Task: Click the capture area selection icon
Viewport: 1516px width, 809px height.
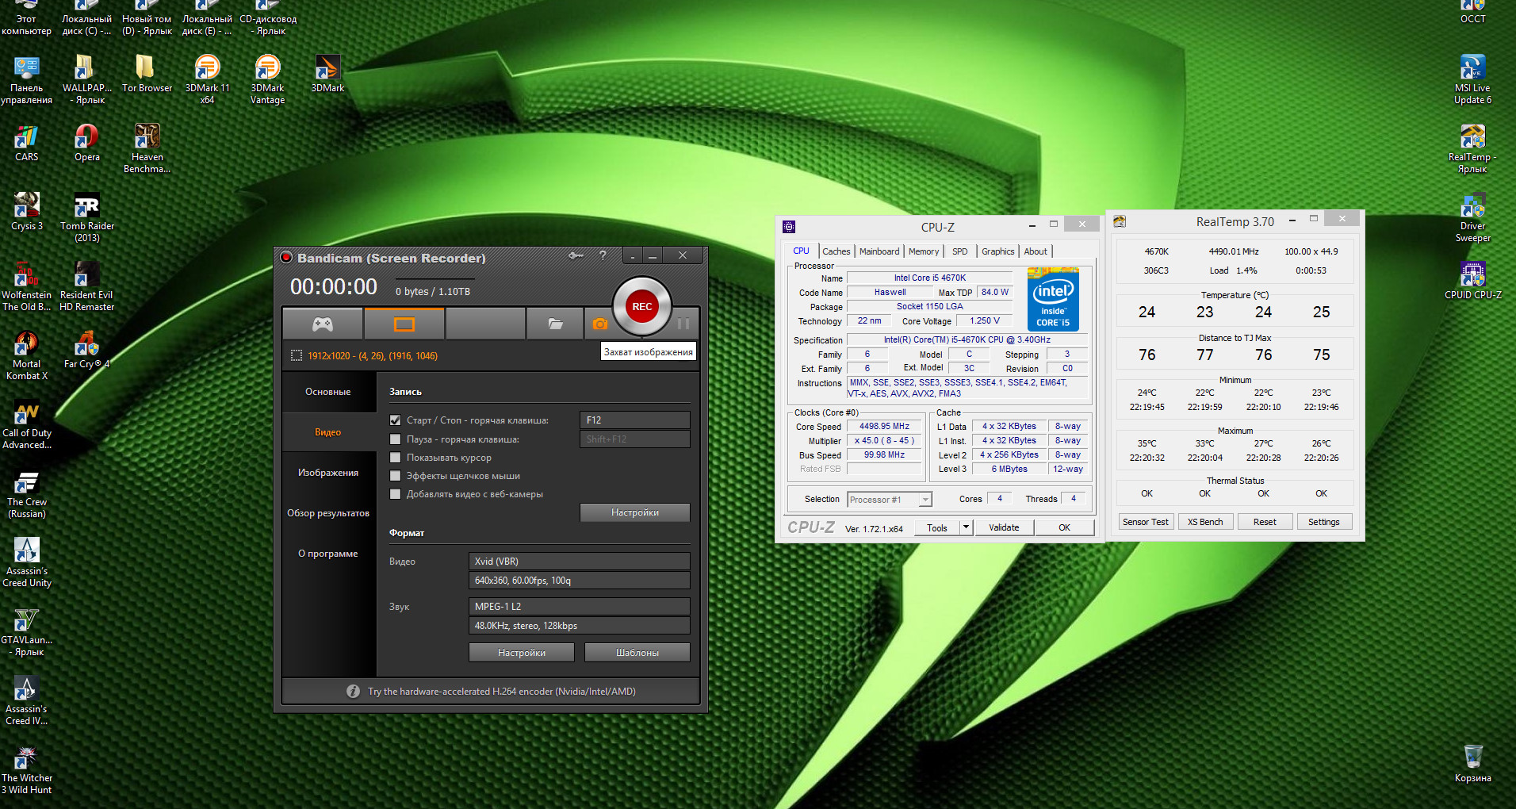Action: [297, 356]
